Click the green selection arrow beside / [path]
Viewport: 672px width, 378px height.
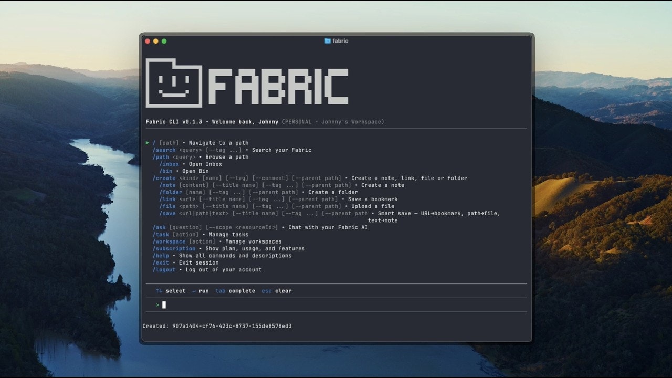tap(148, 143)
